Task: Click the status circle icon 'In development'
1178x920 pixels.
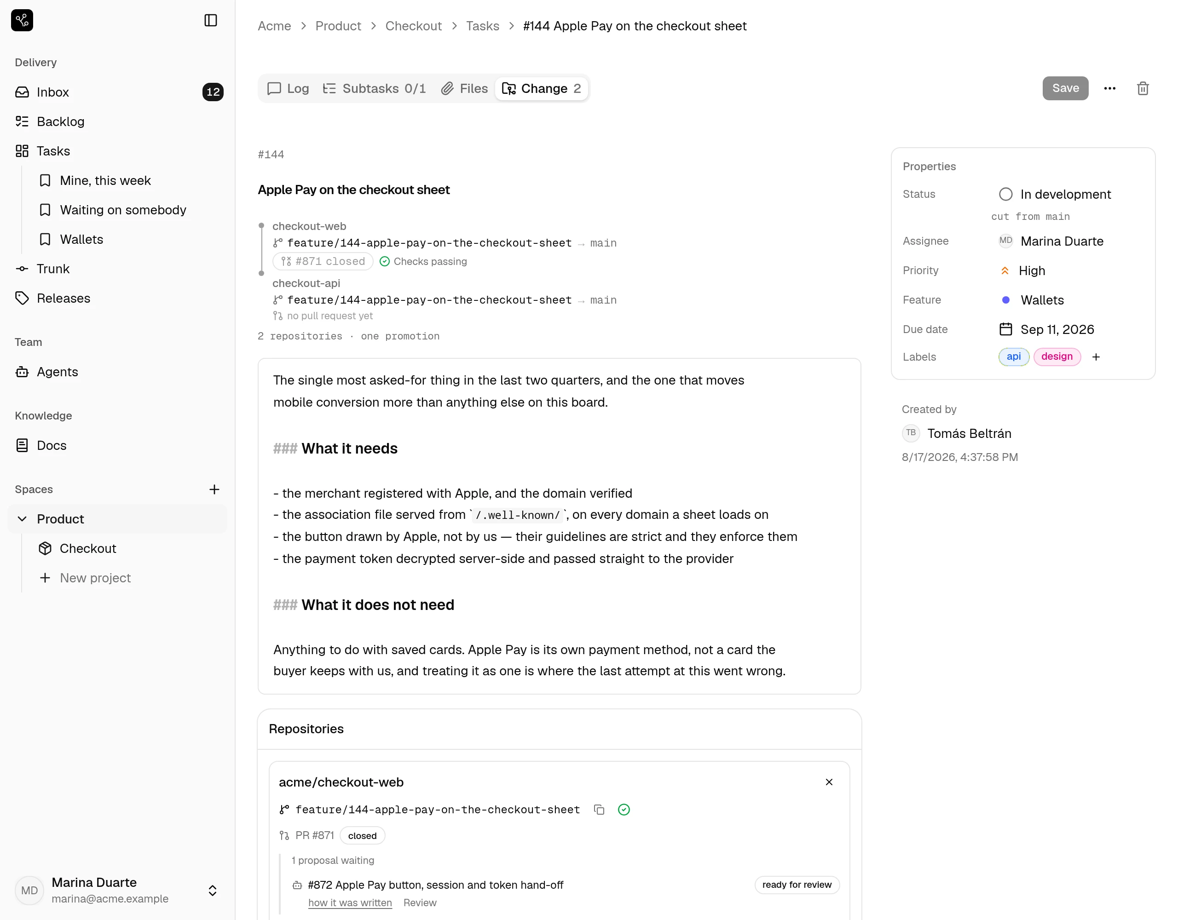Action: (1005, 194)
